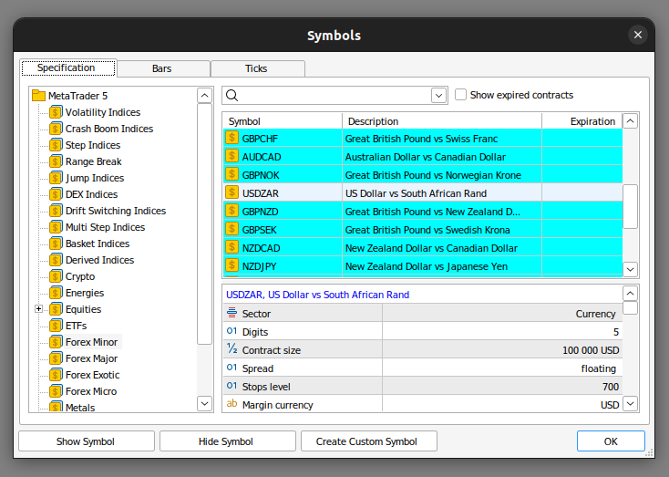
Task: Click the Crypto group icon
Action: [x=56, y=276]
